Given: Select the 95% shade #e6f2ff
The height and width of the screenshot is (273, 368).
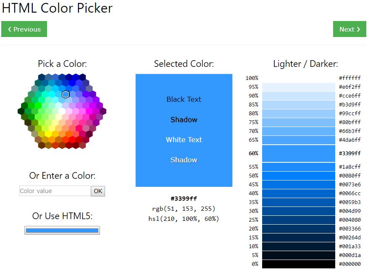Looking at the screenshot, I should tap(298, 87).
